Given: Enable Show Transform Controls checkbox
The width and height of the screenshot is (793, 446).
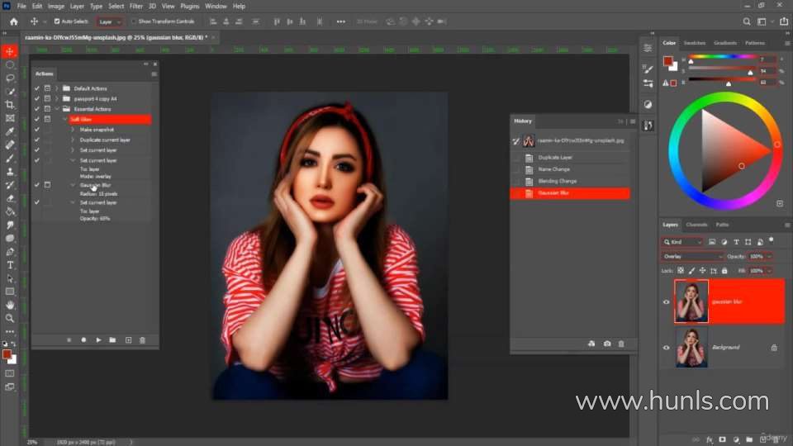Looking at the screenshot, I should click(x=135, y=21).
